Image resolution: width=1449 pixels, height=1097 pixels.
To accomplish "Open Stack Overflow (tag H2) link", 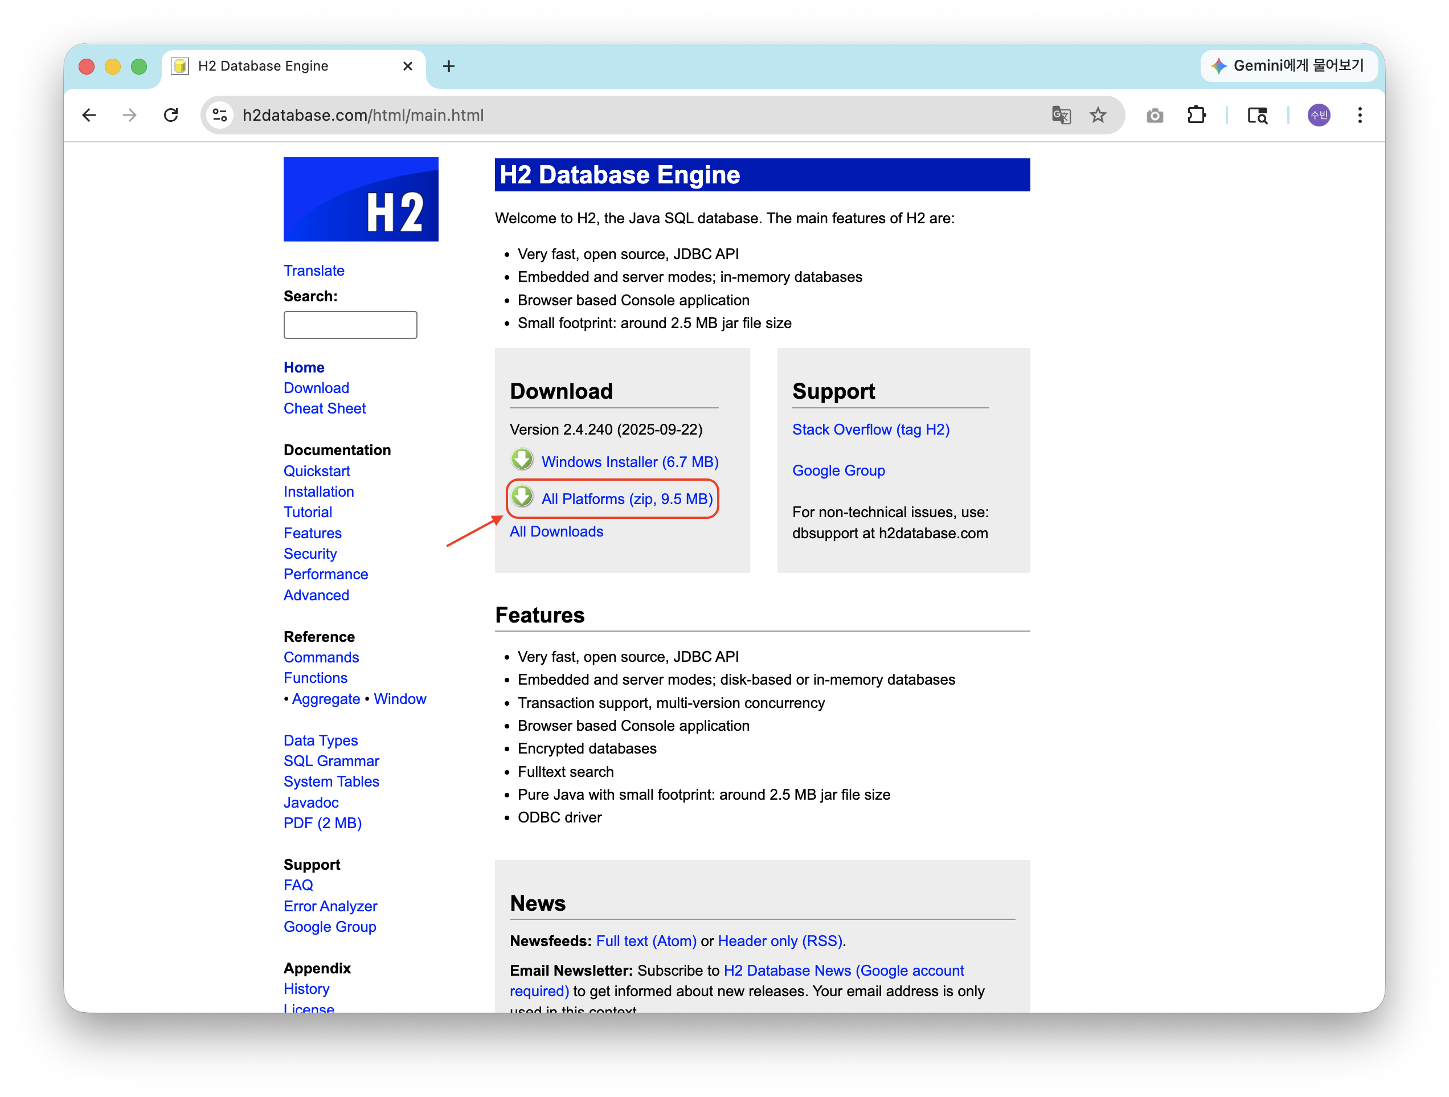I will coord(871,429).
